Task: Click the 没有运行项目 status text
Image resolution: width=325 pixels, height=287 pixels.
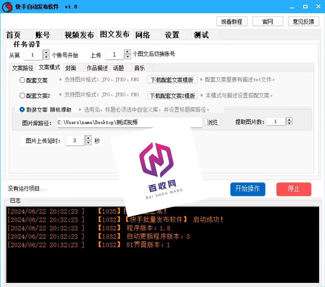Action: (27, 188)
